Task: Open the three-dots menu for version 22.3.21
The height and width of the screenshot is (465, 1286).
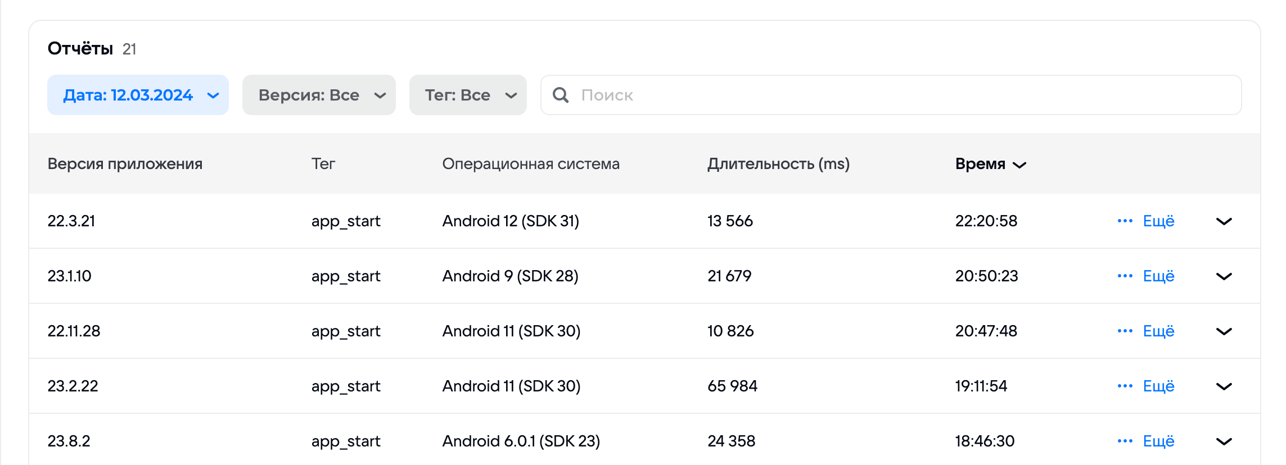Action: [x=1125, y=221]
